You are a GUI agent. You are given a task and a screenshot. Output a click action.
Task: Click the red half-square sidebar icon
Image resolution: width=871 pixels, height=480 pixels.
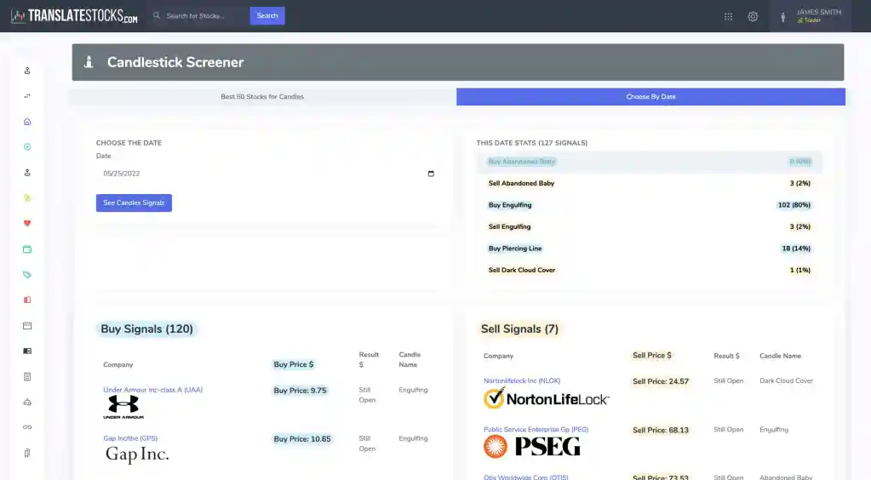click(27, 300)
